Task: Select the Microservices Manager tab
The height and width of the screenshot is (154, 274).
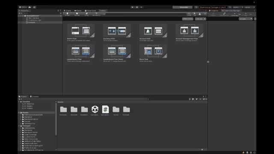Action: pyautogui.click(x=231, y=11)
